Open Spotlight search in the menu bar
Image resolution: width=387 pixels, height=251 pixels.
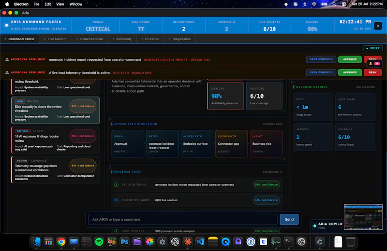pos(334,4)
